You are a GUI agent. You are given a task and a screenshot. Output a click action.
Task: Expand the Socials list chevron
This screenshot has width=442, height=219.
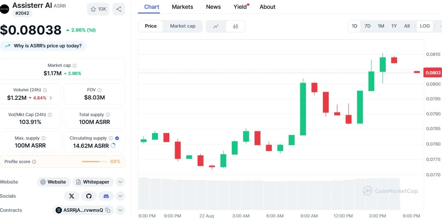[x=120, y=196]
